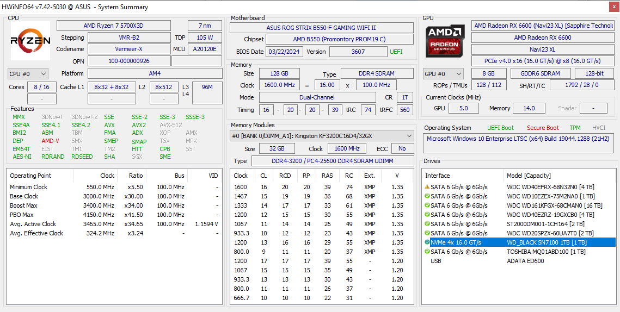The width and height of the screenshot is (620, 312).
Task: Click the AMD Ryzen 7 5700X3D name field
Action: (x=114, y=26)
